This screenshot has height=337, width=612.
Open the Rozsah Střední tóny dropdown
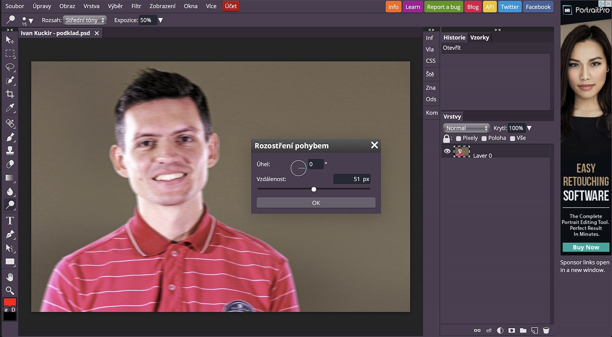(85, 20)
